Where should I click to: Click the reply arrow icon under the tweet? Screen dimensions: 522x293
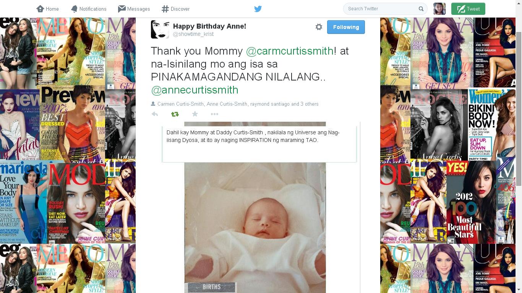click(x=155, y=114)
